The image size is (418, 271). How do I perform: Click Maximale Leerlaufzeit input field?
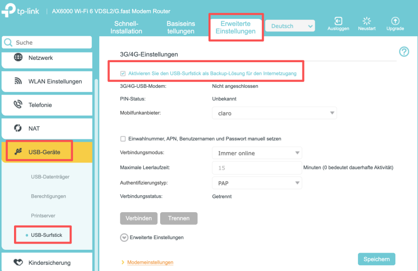pos(257,168)
